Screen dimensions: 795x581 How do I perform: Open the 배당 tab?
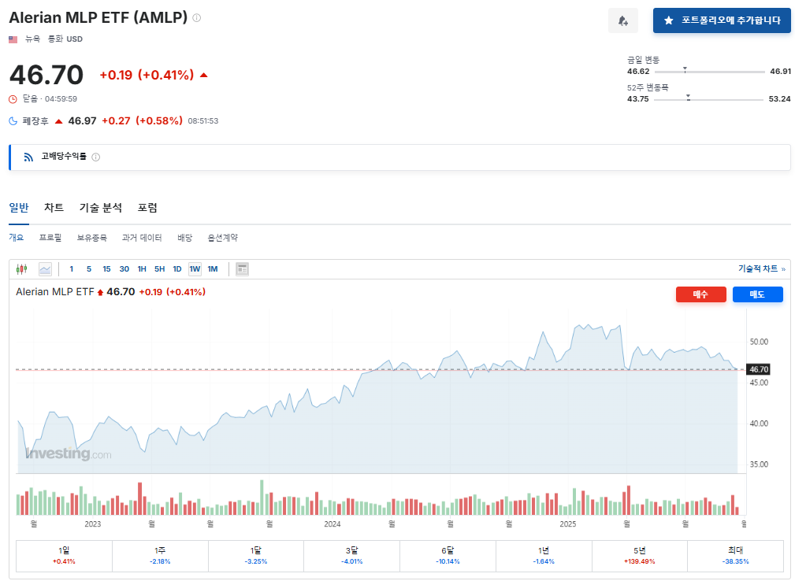point(184,237)
